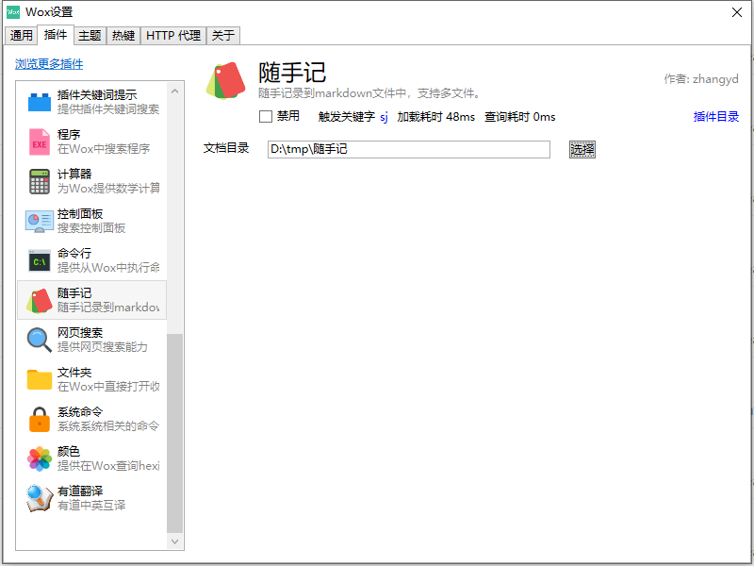Click the command line C:\ icon
The height and width of the screenshot is (566, 754).
tap(40, 261)
